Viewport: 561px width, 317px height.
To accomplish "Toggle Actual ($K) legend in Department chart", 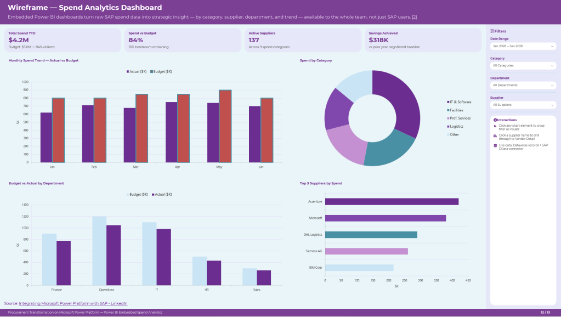I will click(x=162, y=195).
